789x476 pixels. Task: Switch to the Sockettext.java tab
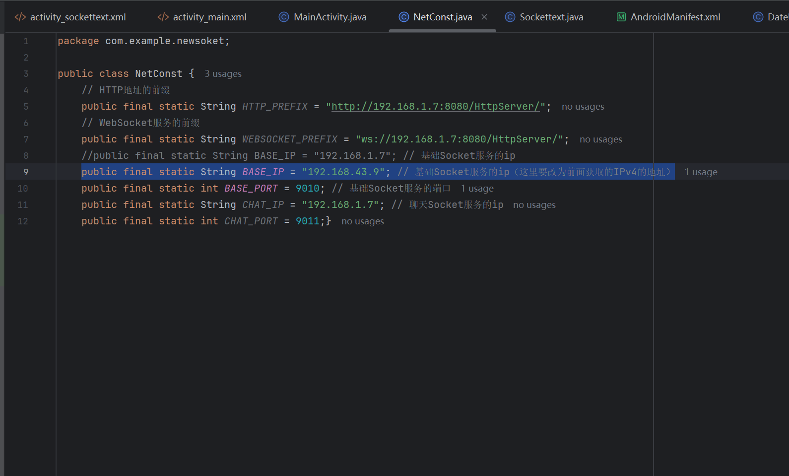click(551, 17)
